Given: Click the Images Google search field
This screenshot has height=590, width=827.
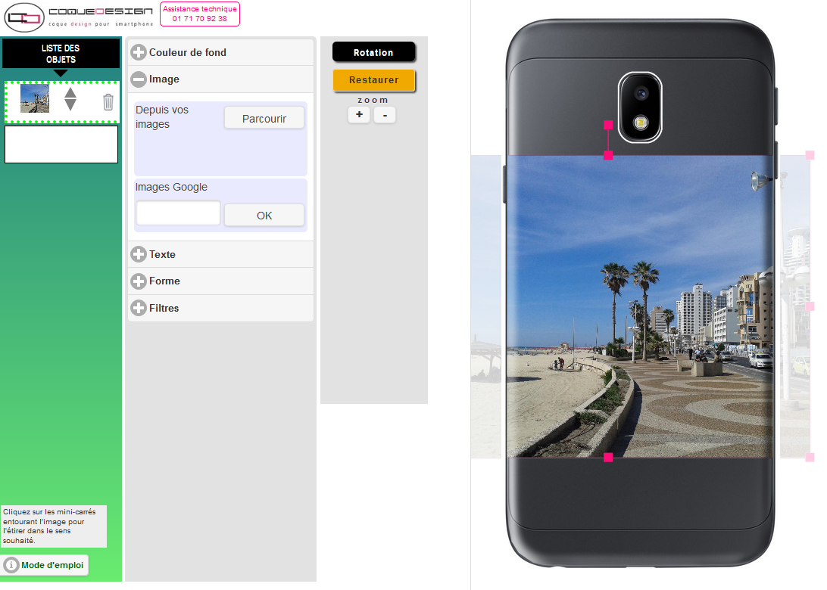Looking at the screenshot, I should pyautogui.click(x=178, y=213).
